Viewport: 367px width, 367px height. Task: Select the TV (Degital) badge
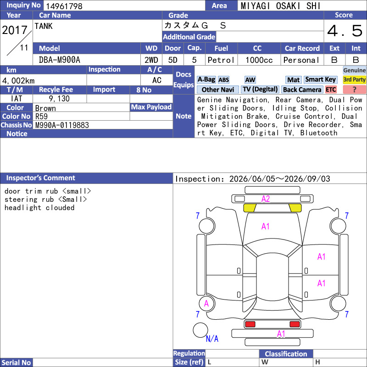tap(260, 89)
